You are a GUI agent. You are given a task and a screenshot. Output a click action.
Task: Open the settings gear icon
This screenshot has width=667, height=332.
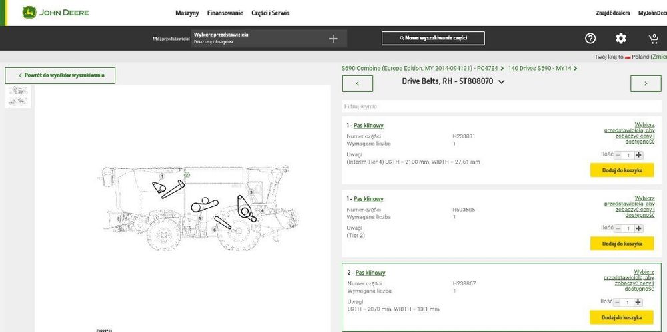(x=620, y=39)
